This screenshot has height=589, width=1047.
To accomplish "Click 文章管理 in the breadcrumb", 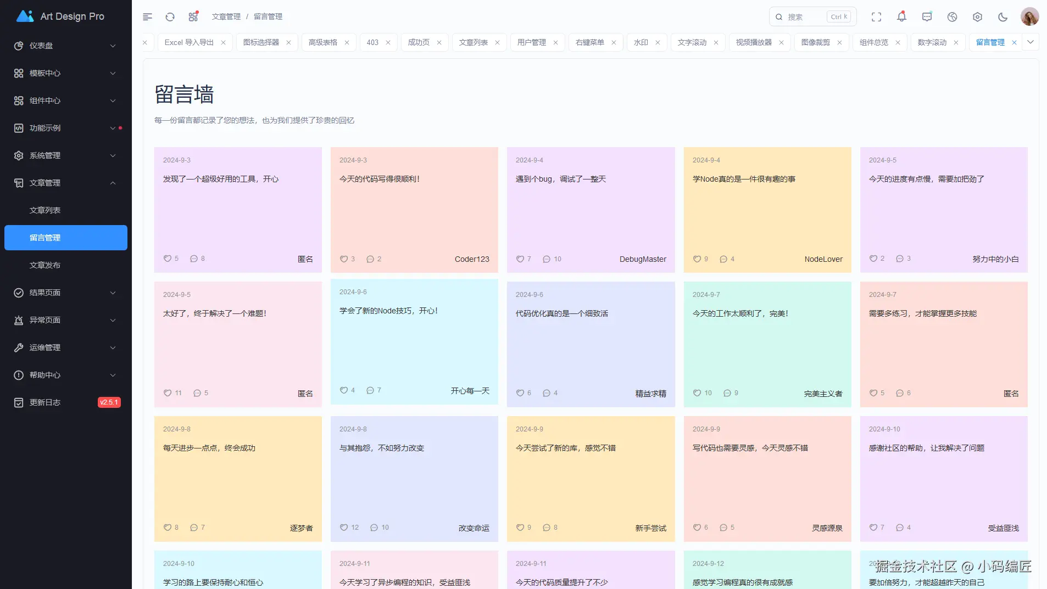I will pyautogui.click(x=226, y=17).
